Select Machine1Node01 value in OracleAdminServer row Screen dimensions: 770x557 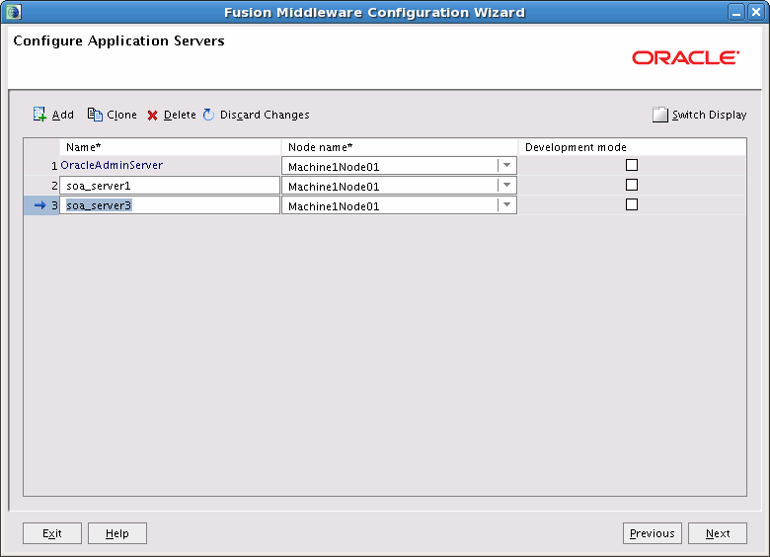pyautogui.click(x=334, y=167)
